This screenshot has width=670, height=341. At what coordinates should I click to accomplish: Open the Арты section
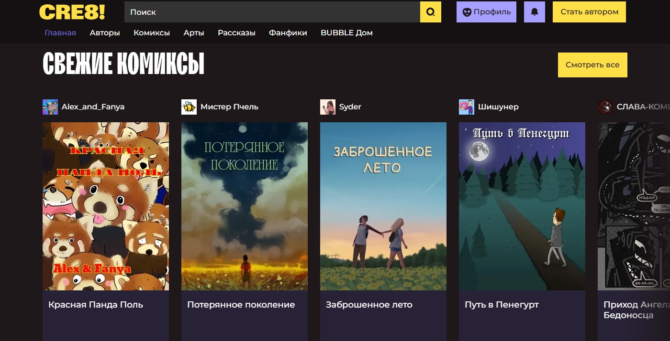point(194,33)
